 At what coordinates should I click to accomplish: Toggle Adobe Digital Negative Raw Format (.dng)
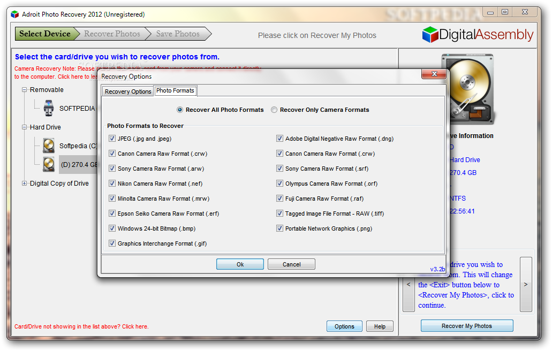point(279,139)
